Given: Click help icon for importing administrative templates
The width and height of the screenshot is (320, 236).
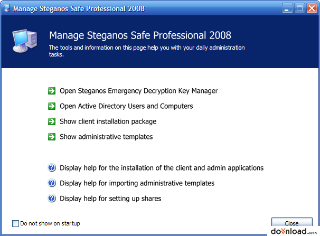Looking at the screenshot, I should coord(52,183).
